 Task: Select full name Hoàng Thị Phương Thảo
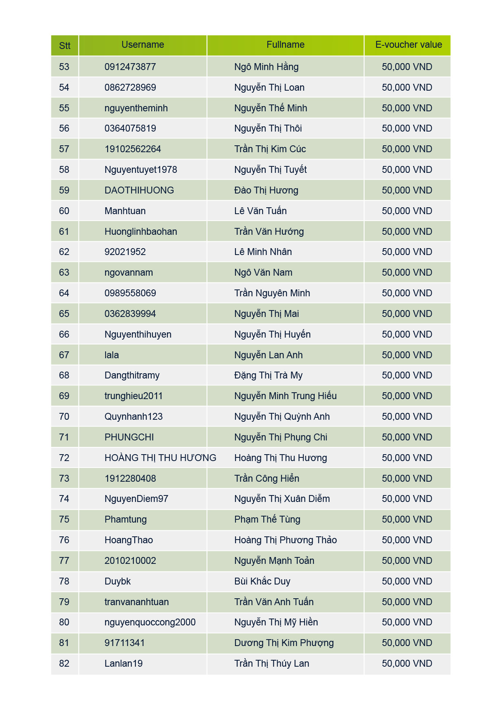pyautogui.click(x=285, y=540)
